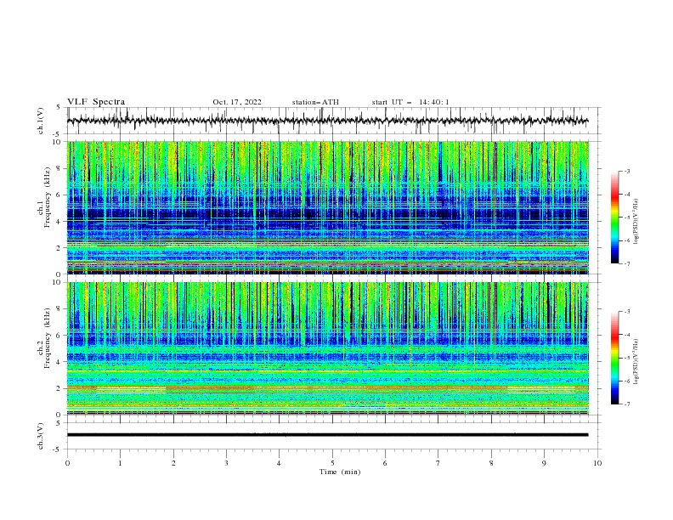This screenshot has width=673, height=520.
Task: Click the 'VLF Spectra' title text
Action: click(96, 102)
